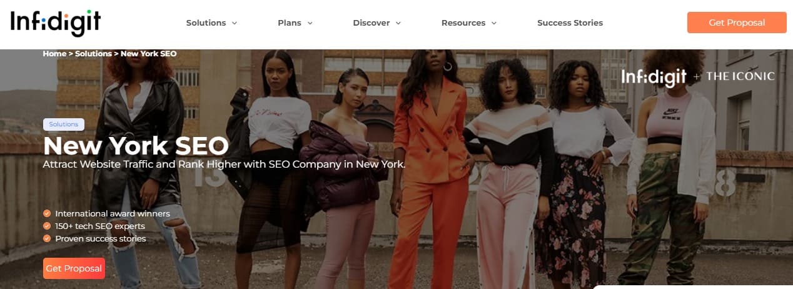
Task: Click the Infidigit logo in header
Action: (x=56, y=23)
